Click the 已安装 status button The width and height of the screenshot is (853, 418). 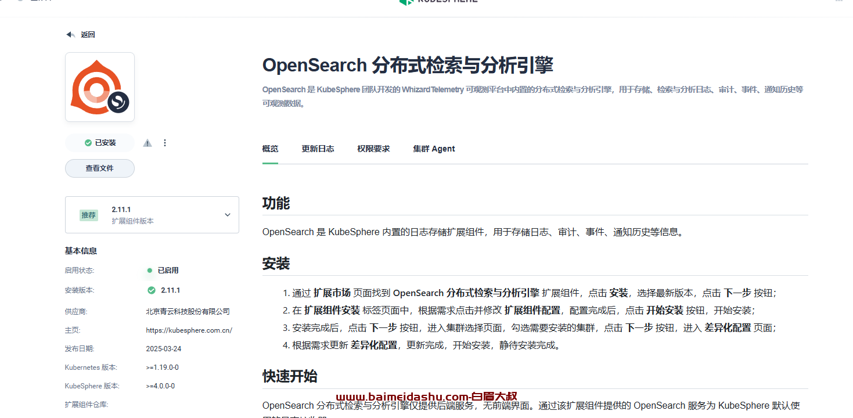100,143
